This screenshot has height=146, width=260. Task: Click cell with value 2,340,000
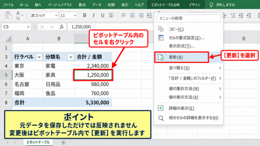(x=93, y=66)
